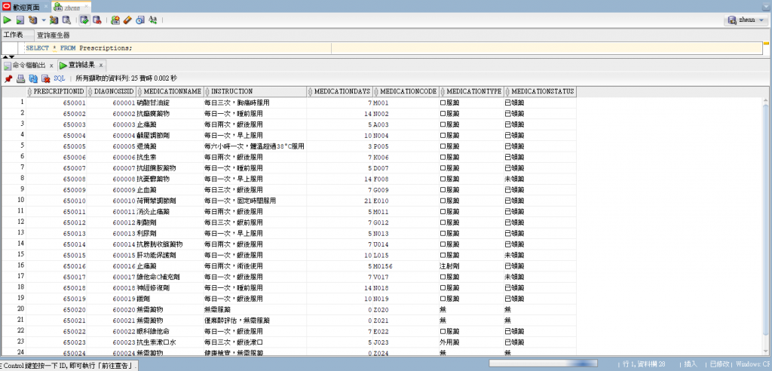Toggle the 插入 insert mode status
This screenshot has width=772, height=371.
click(691, 364)
